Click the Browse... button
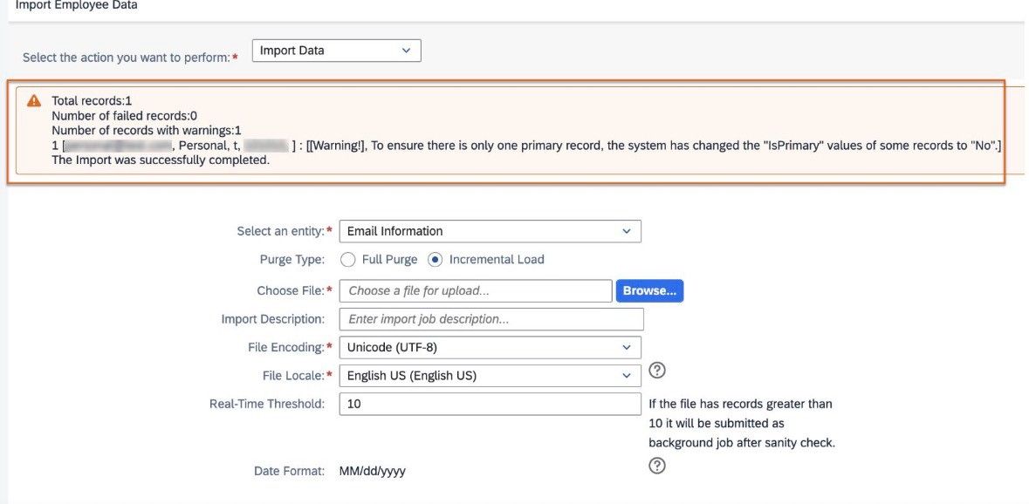This screenshot has height=504, width=1029. 649,291
